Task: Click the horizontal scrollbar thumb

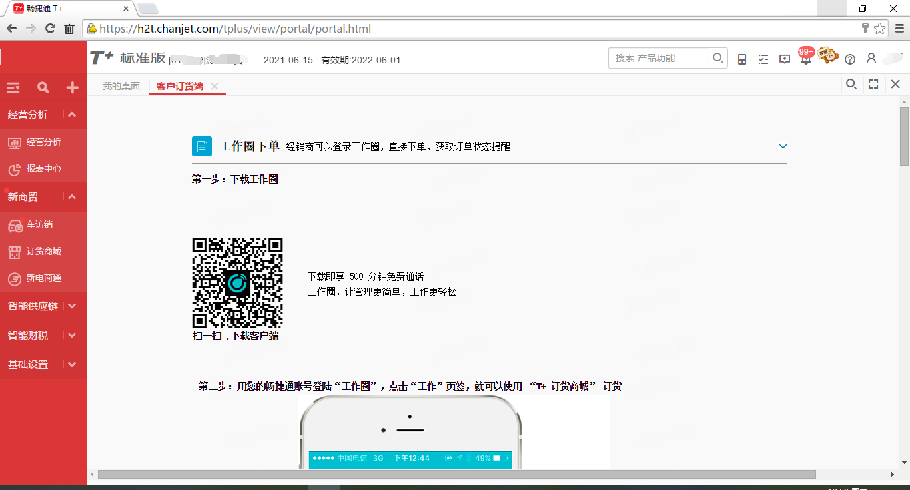Action: (457, 475)
